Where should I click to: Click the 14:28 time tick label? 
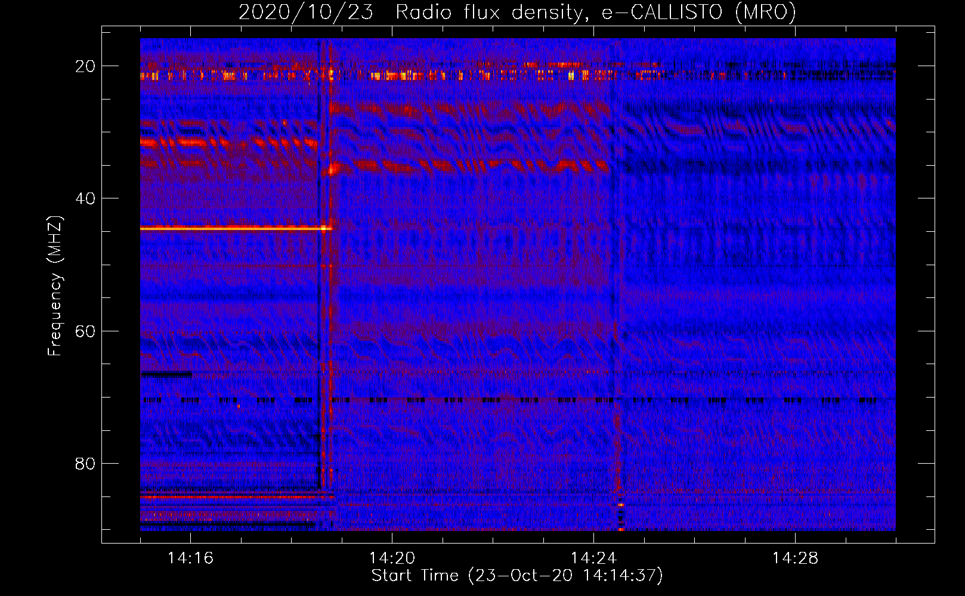coord(795,558)
